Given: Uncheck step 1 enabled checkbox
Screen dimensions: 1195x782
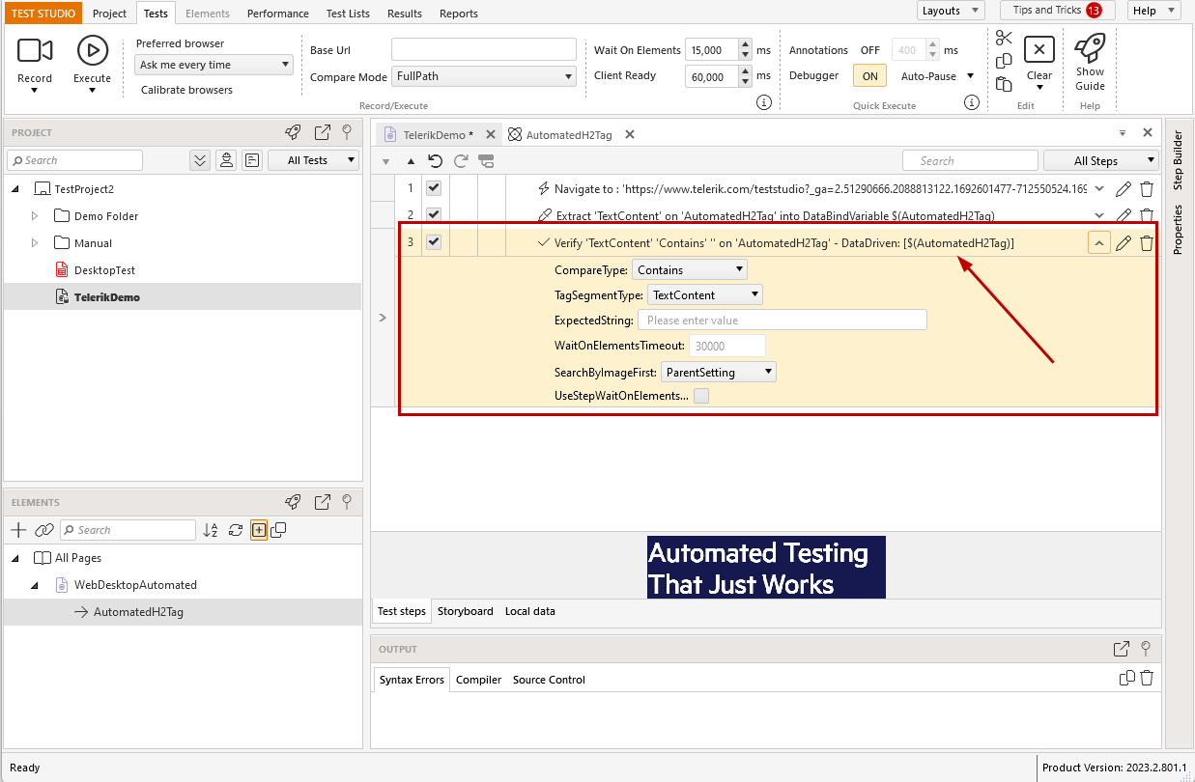Looking at the screenshot, I should tap(434, 188).
